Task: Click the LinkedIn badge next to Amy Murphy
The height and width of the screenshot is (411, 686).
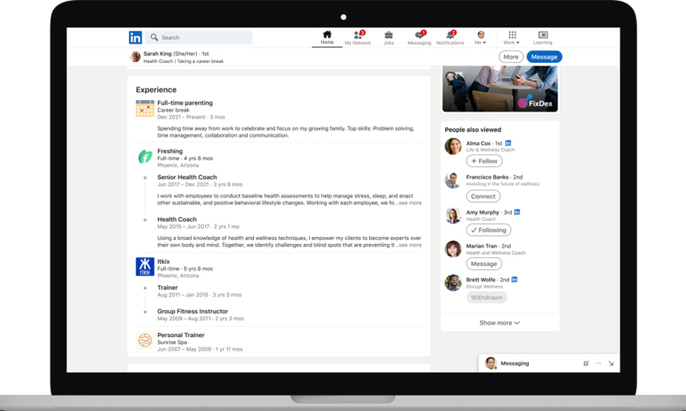Action: [517, 212]
